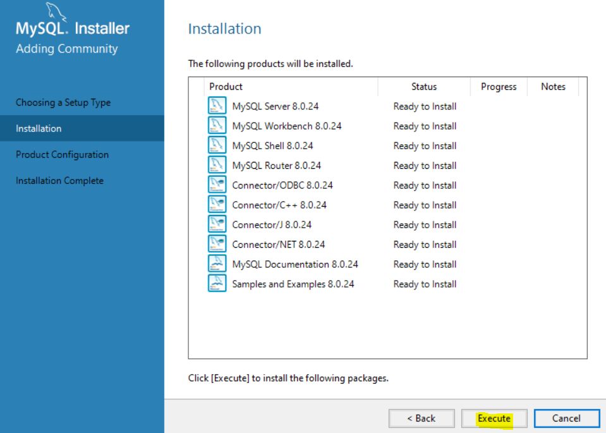Click the MySQL Workbench 8.0.24 product icon
606x433 pixels.
coord(217,125)
